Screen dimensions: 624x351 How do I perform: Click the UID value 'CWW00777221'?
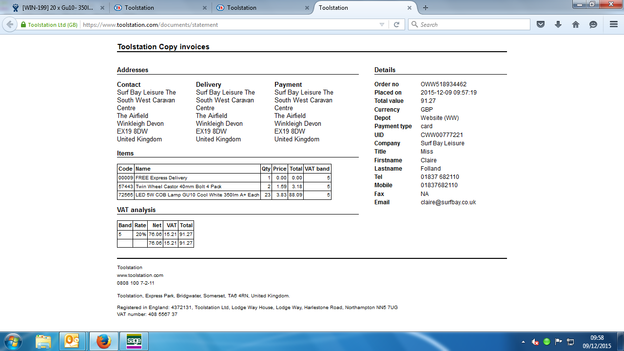[442, 135]
